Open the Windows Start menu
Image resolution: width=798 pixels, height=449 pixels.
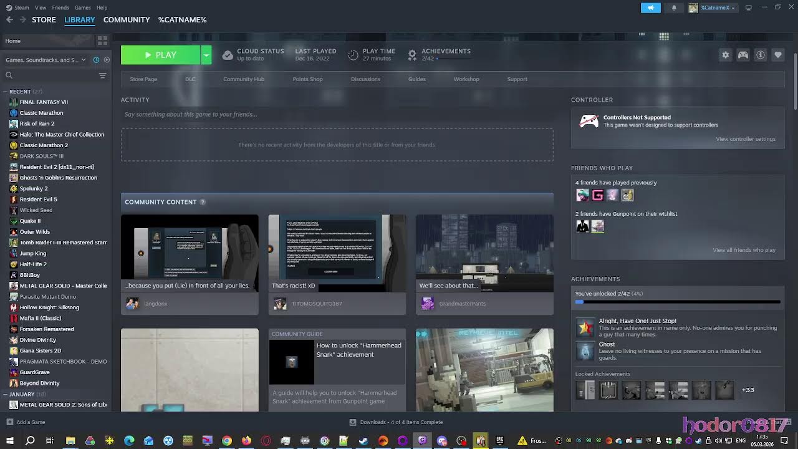click(x=10, y=440)
